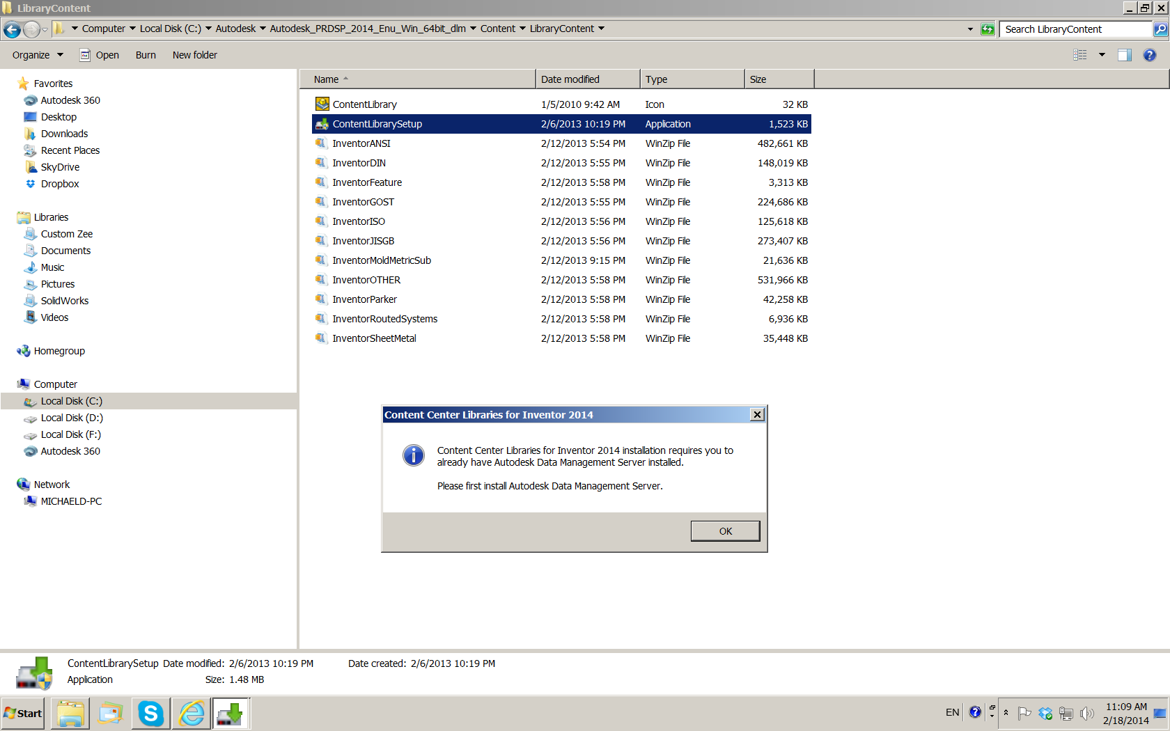1170x731 pixels.
Task: Click the SolidWorks library icon
Action: point(31,301)
